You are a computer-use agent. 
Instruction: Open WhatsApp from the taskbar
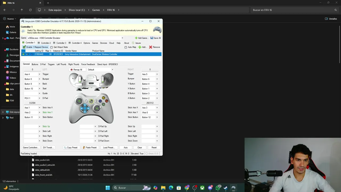[218, 188]
